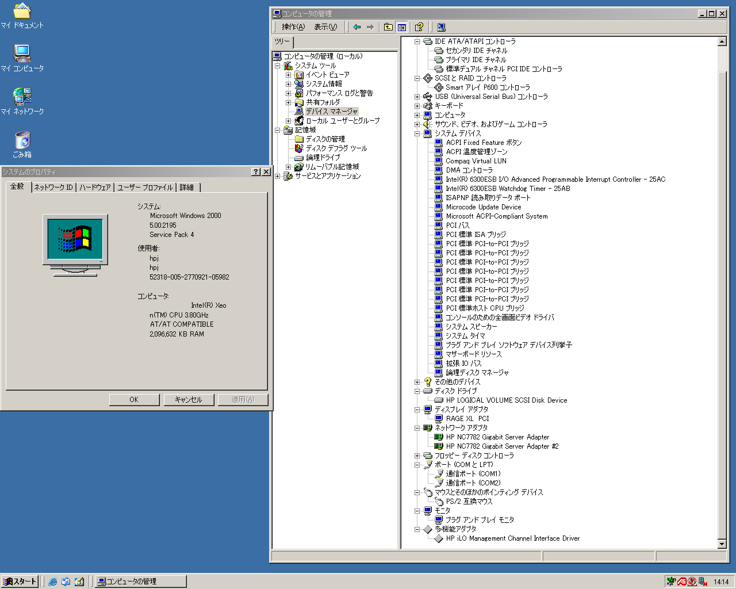Click the ツリー tab in console
The height and width of the screenshot is (589, 736).
[x=282, y=41]
